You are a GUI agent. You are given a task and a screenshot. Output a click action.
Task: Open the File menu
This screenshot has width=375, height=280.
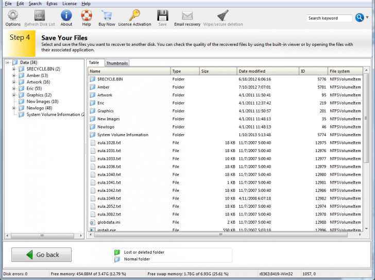pos(8,4)
